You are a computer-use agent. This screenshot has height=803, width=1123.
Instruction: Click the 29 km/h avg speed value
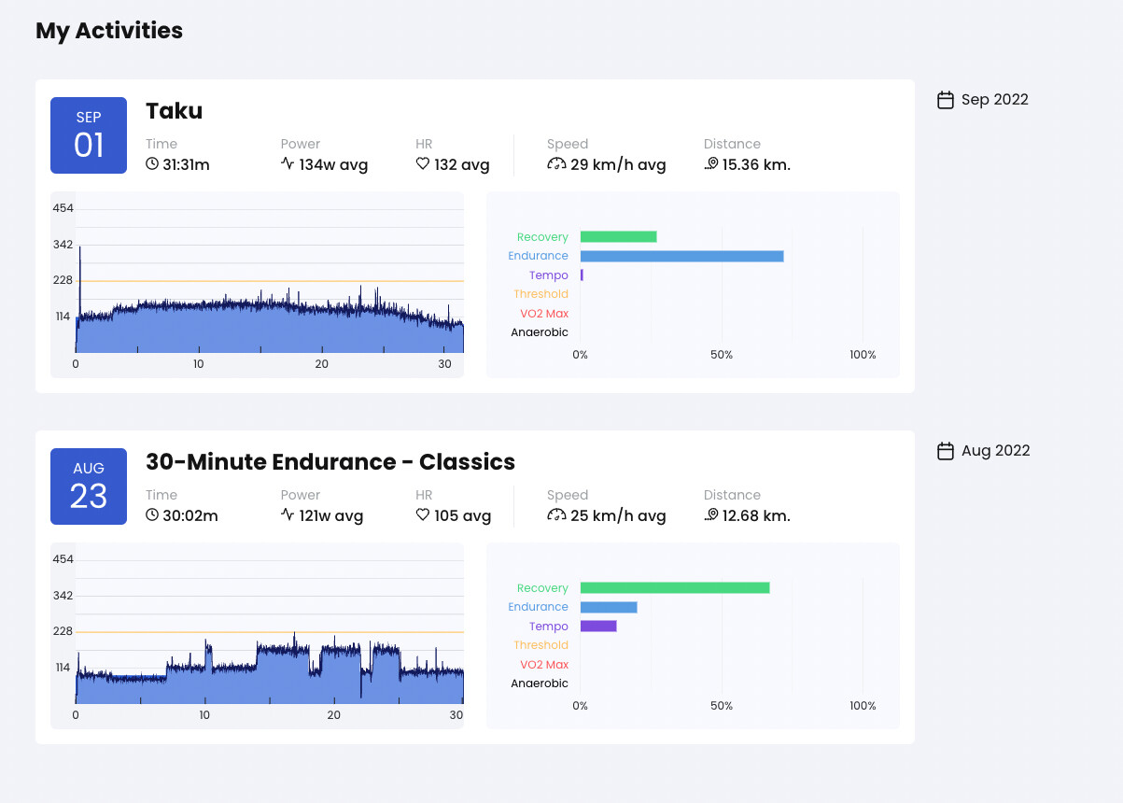618,165
